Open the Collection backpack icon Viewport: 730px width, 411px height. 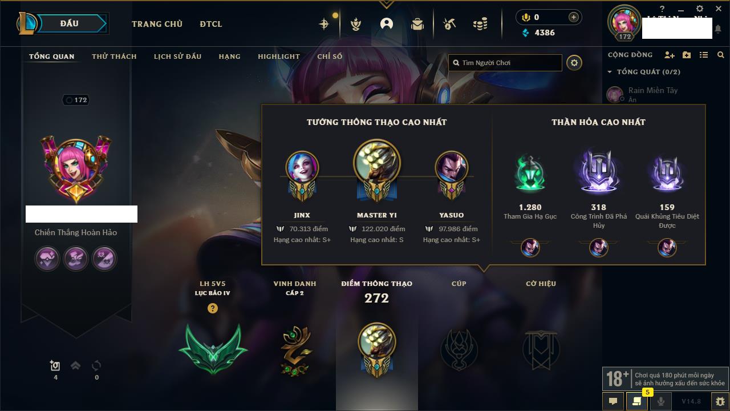click(x=417, y=24)
